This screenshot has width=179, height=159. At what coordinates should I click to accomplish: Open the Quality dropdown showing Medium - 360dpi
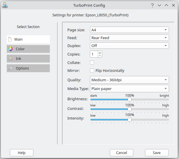click(129, 80)
